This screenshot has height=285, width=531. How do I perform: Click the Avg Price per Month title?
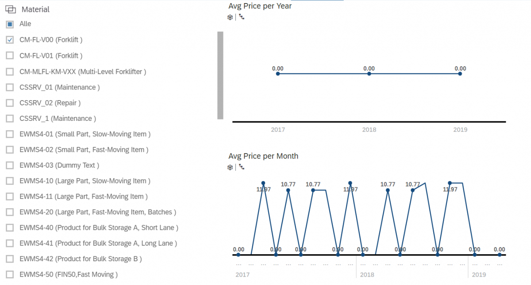[263, 156]
